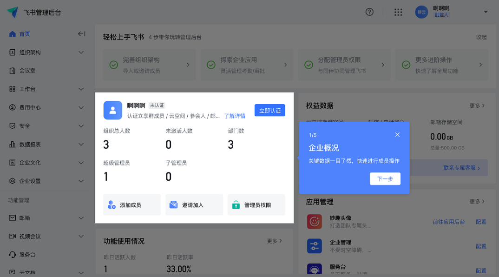
Task: Click the 邮箱存储空间 value 0.00 GB
Action: click(x=442, y=137)
